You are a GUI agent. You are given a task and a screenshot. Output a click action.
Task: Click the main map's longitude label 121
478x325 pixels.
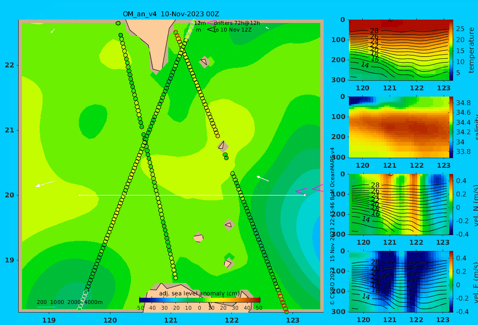171,320
